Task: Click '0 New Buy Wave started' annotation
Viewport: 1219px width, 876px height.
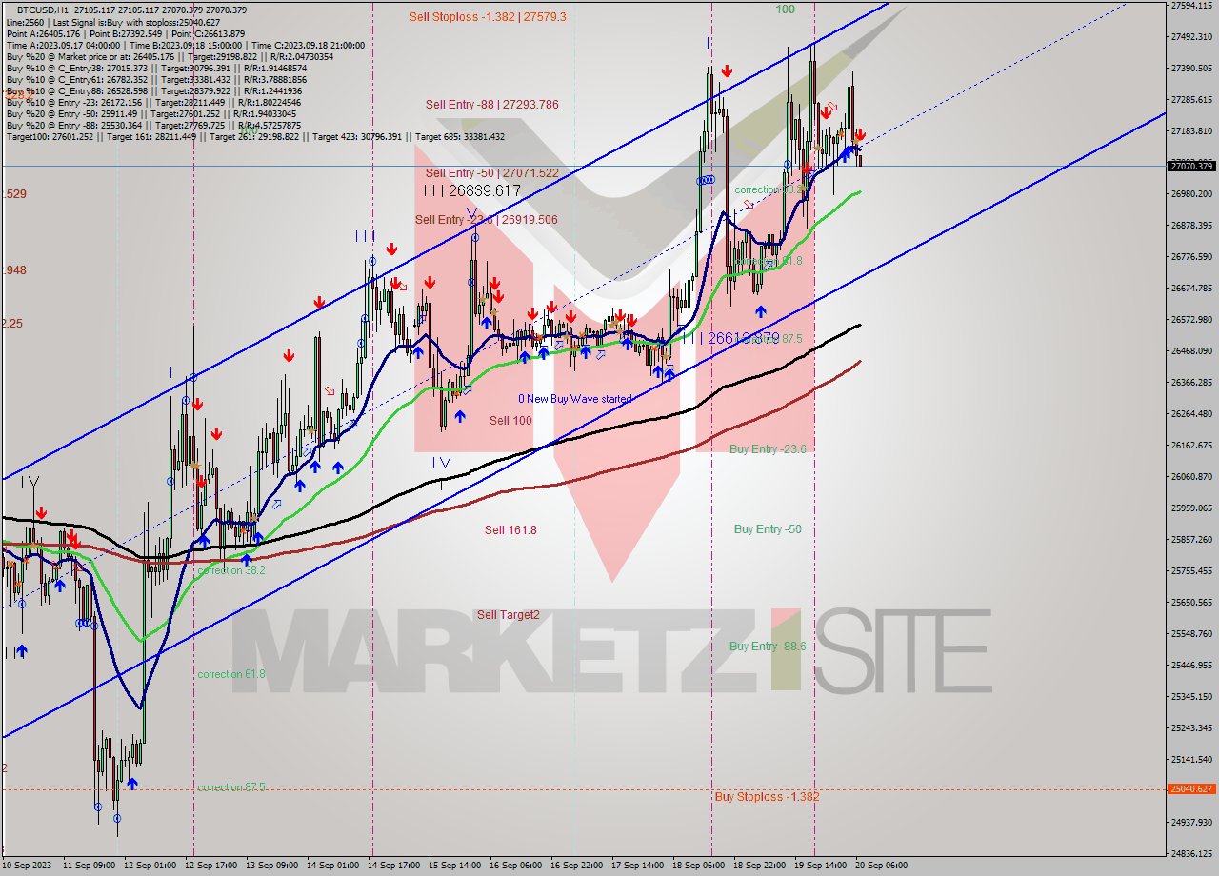Action: point(574,399)
